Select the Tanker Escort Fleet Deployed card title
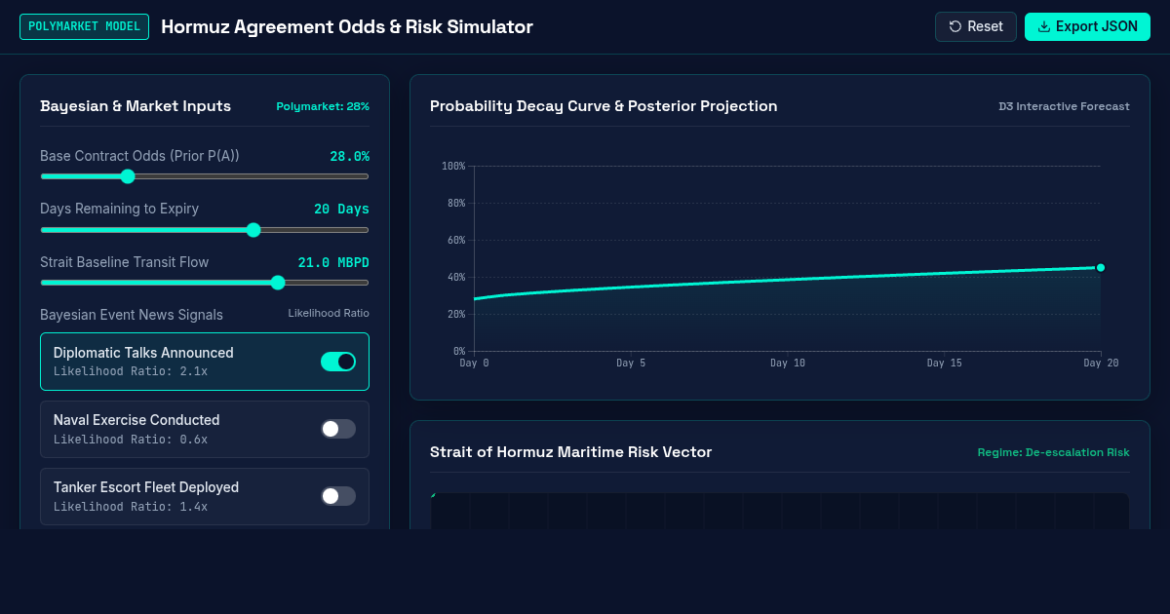Viewport: 1170px width, 614px height. point(146,487)
